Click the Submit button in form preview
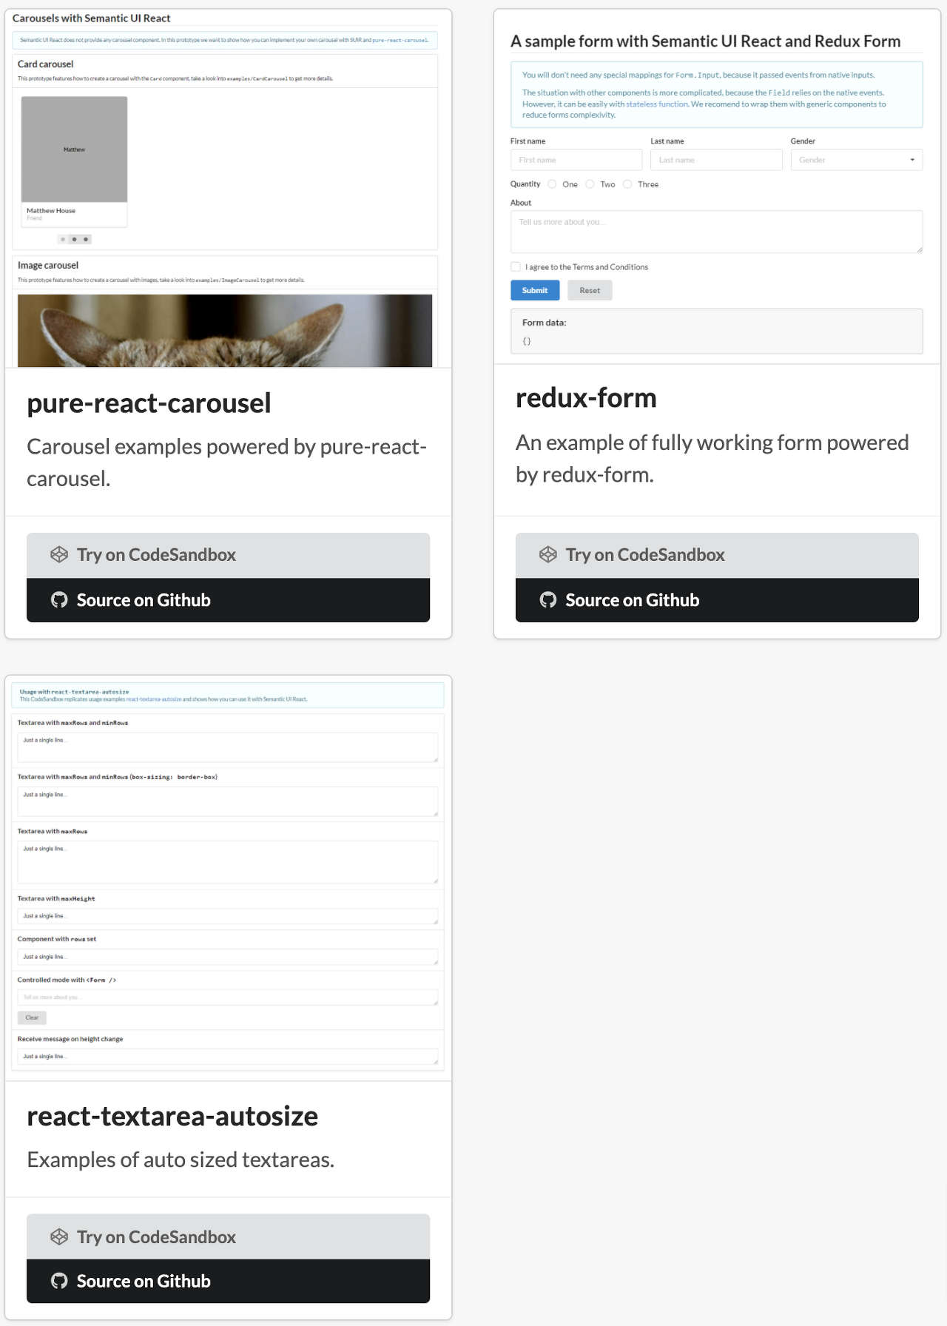947x1326 pixels. tap(535, 291)
